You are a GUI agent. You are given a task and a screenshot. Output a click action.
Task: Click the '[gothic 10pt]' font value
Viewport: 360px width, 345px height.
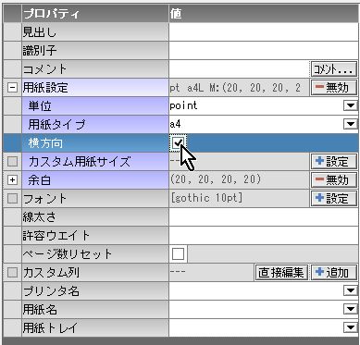[206, 198]
